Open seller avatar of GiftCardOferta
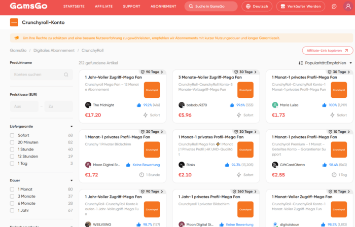Image resolution: width=355 pixels, height=227 pixels. coord(275,165)
